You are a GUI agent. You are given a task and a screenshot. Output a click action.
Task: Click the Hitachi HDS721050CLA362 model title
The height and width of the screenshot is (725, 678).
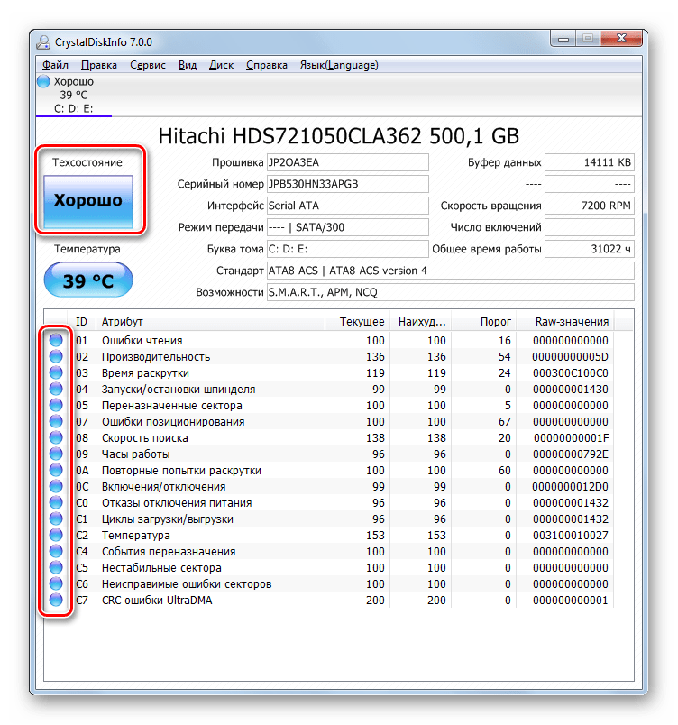pyautogui.click(x=339, y=136)
